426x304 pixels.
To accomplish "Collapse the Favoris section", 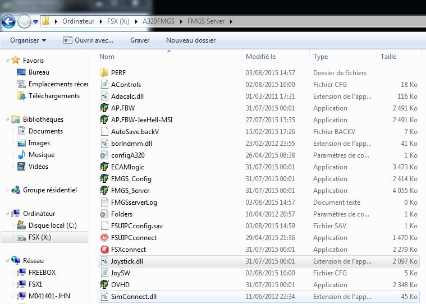I will click(x=7, y=60).
